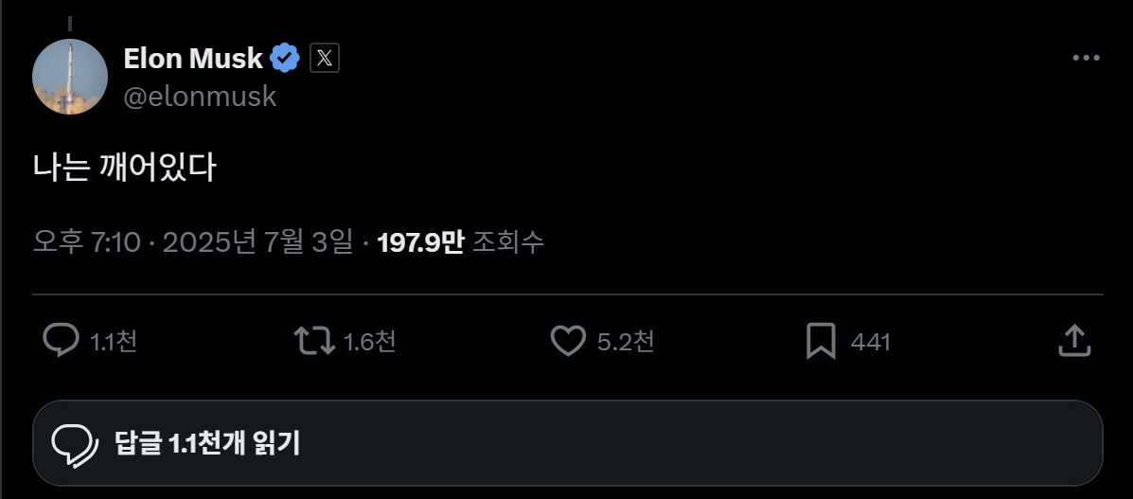Repost using the retweet arrows icon

pos(314,341)
